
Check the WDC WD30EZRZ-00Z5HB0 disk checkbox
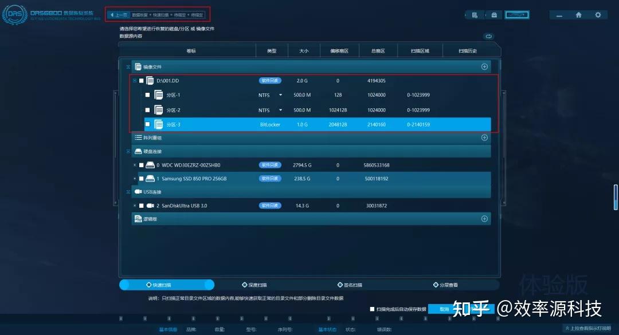coord(142,165)
